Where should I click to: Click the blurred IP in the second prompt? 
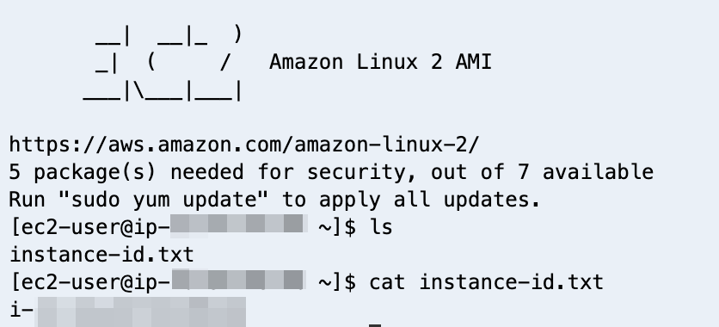(x=238, y=280)
